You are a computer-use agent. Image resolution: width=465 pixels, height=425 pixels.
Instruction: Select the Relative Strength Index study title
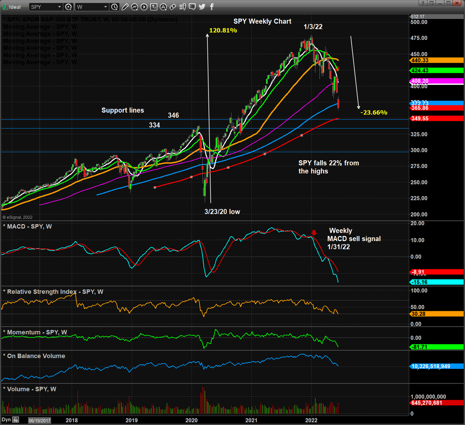coord(53,292)
